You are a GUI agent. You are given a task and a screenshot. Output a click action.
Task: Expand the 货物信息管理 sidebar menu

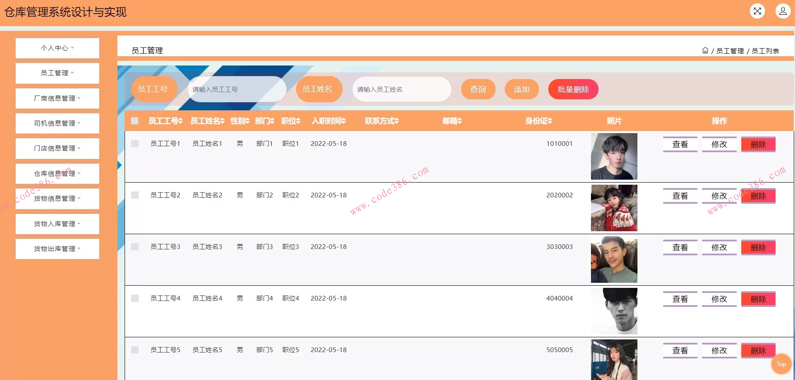(57, 199)
